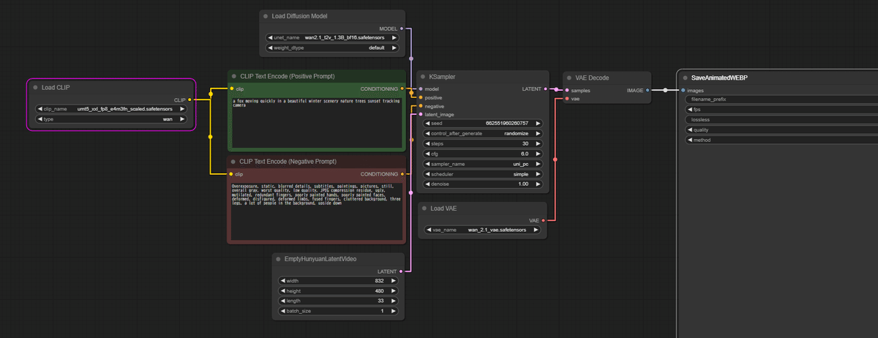The image size is (878, 338).
Task: Collapse the Load Diffusion Model node via its title dot
Action: (x=267, y=16)
